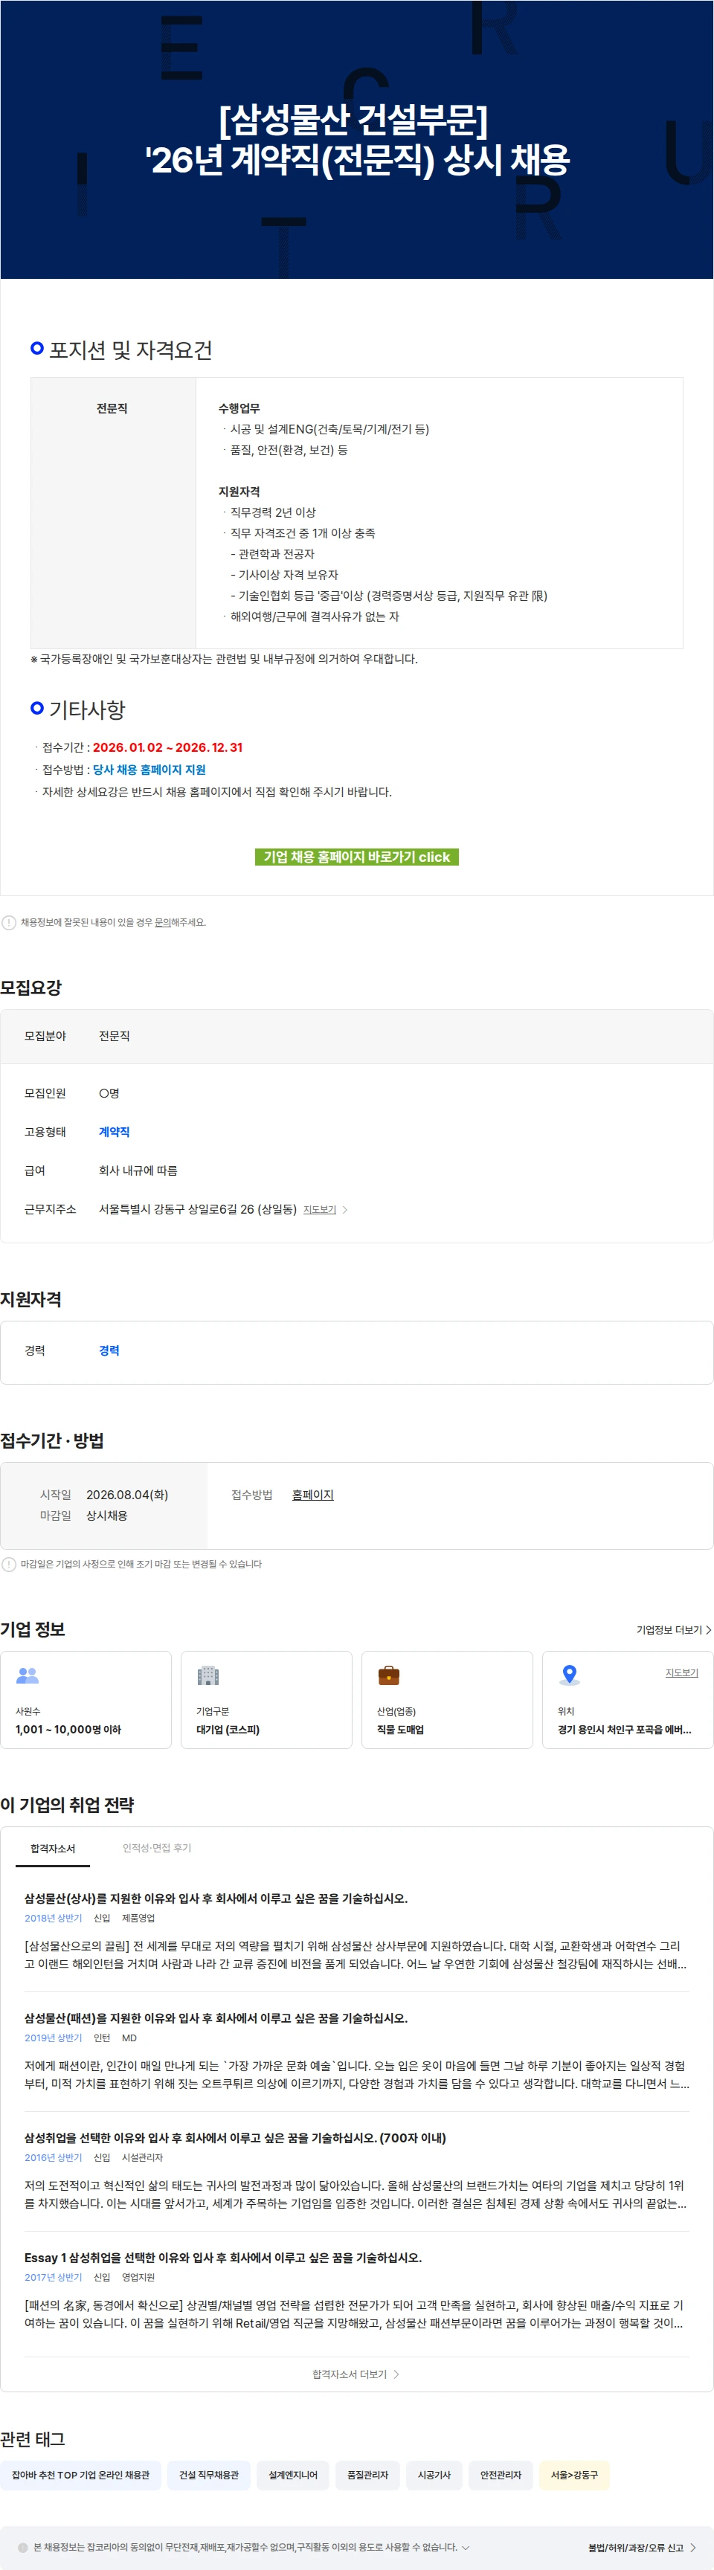The width and height of the screenshot is (714, 2570).
Task: Switch to 인적성·면접 후기 tab
Action: pos(157,1848)
